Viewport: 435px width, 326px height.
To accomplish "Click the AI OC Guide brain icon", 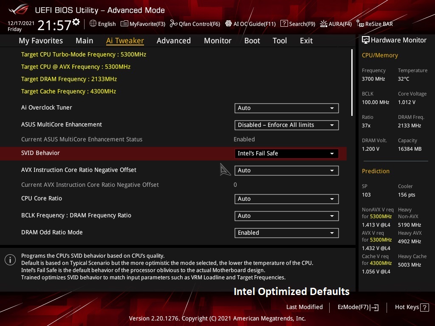I will tap(228, 24).
